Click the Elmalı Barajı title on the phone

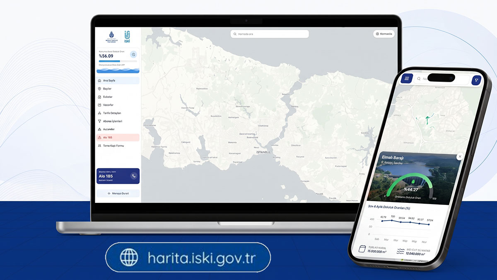pyautogui.click(x=393, y=158)
